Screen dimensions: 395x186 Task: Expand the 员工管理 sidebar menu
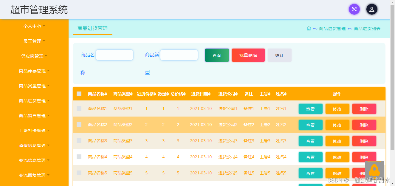coord(32,41)
